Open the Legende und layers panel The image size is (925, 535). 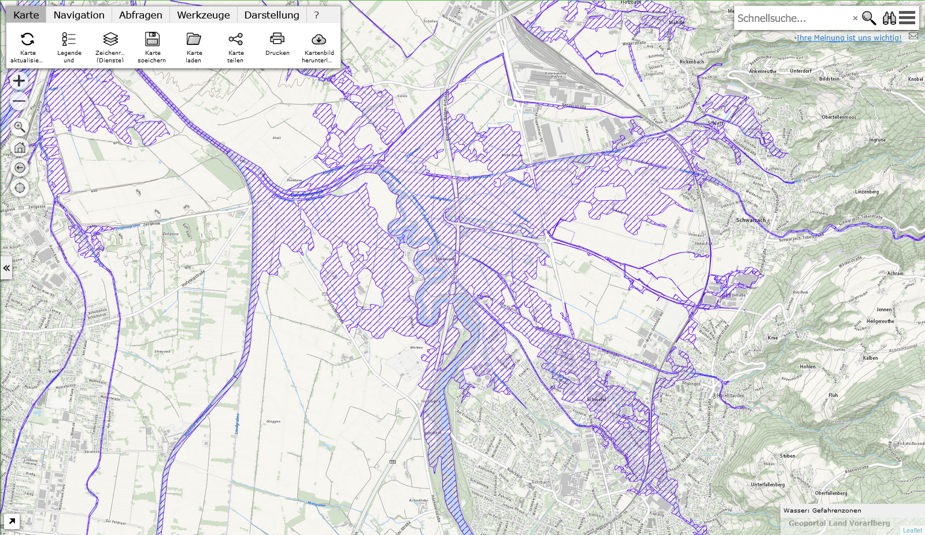coord(69,39)
